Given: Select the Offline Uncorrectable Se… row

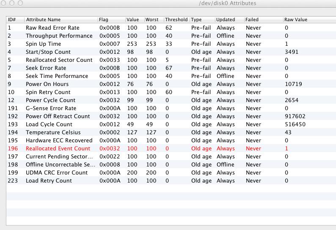Looking at the screenshot, I should (x=171, y=165).
